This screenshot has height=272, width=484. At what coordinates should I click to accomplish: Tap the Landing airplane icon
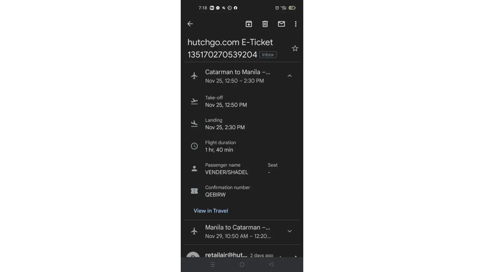(194, 124)
